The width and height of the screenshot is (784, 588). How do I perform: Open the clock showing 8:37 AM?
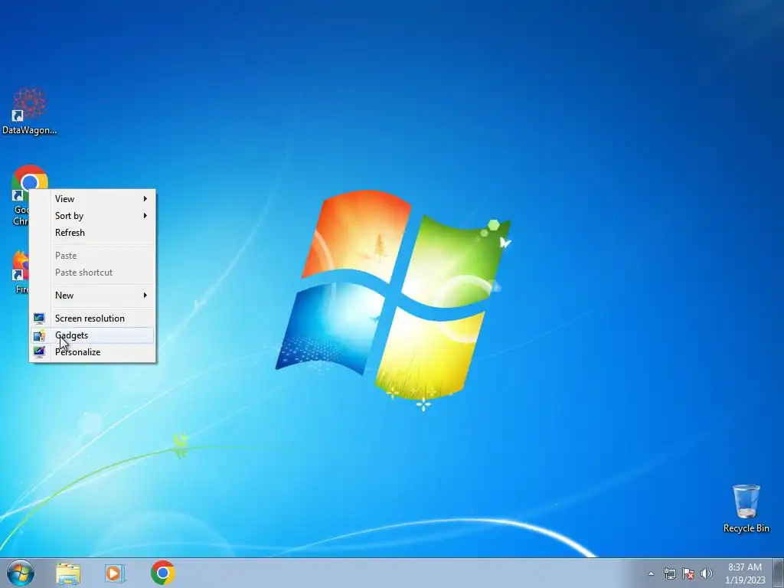pos(745,573)
